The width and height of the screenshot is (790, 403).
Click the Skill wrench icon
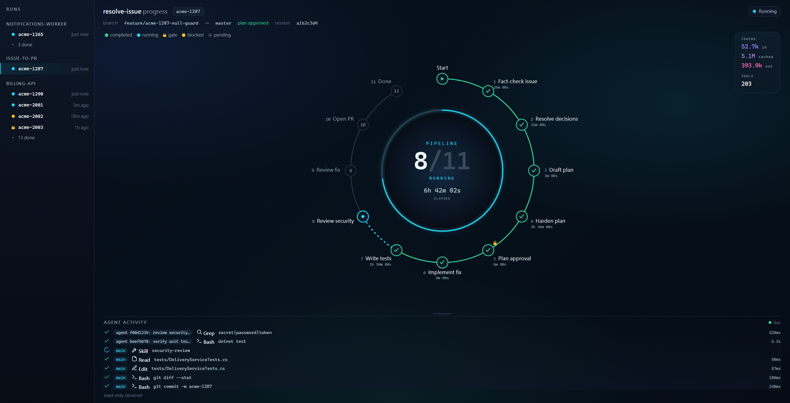[x=134, y=350]
